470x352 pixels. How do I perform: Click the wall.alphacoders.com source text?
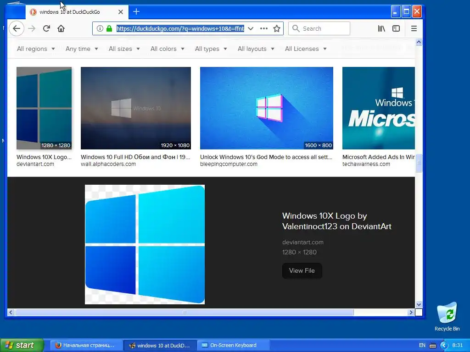pos(108,164)
